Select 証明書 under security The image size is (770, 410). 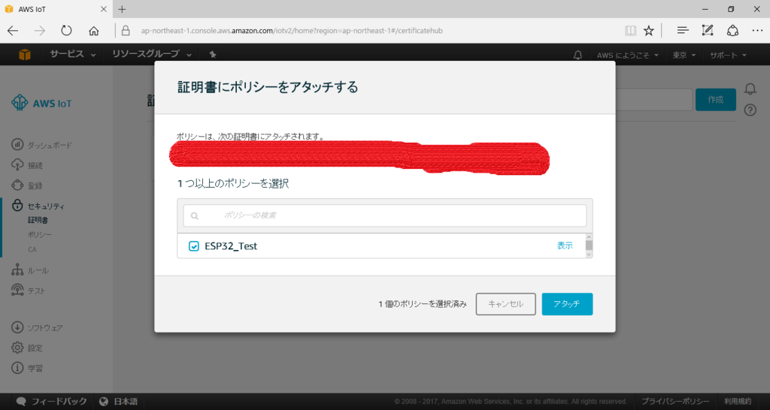pos(38,220)
